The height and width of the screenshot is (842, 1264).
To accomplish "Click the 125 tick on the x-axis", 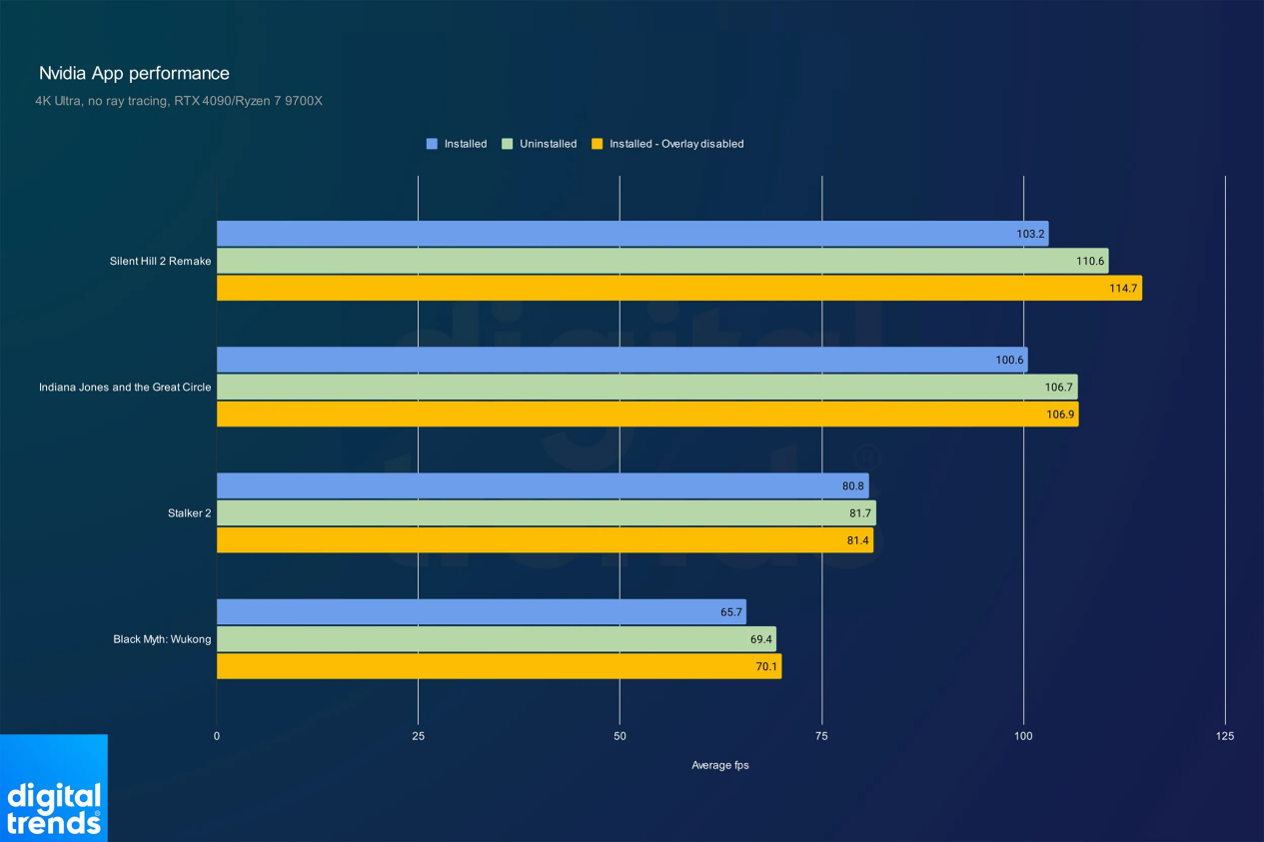I will [x=1224, y=736].
